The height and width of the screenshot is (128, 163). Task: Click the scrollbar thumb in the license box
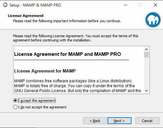tap(146, 55)
